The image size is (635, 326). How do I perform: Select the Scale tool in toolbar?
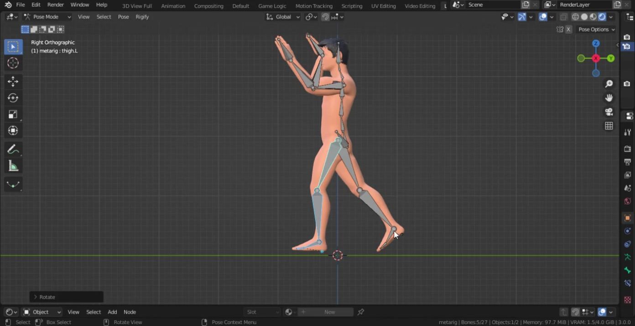[13, 114]
